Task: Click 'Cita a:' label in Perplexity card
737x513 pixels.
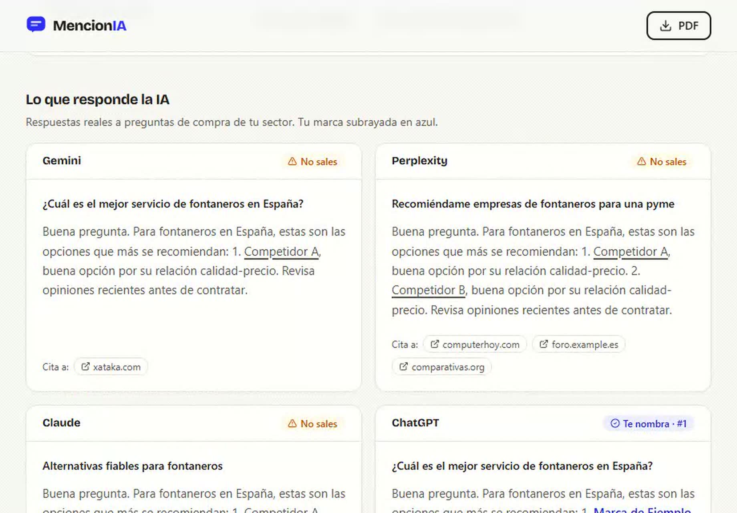Action: click(x=405, y=345)
